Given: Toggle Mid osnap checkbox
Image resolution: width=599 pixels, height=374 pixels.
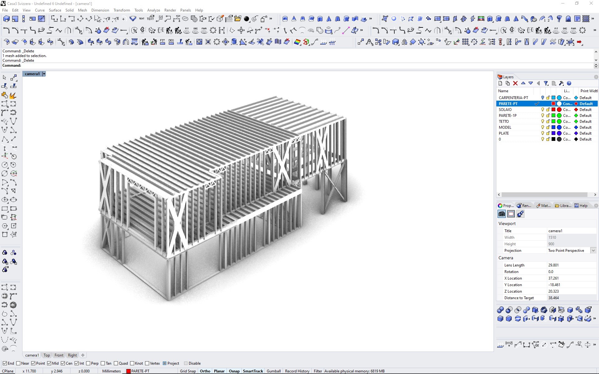Looking at the screenshot, I should pos(49,363).
